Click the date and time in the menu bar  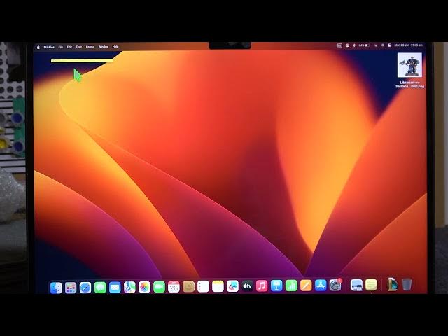click(409, 45)
